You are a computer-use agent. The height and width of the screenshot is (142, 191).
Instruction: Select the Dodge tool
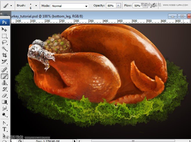coord(4,115)
